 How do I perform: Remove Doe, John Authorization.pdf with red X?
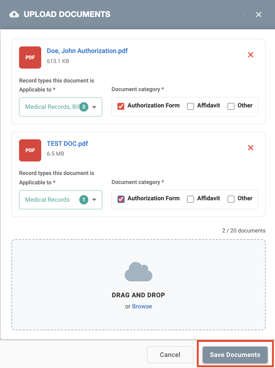pyautogui.click(x=251, y=55)
